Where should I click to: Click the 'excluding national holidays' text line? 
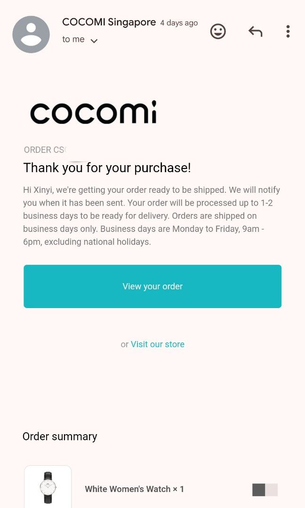tap(87, 242)
